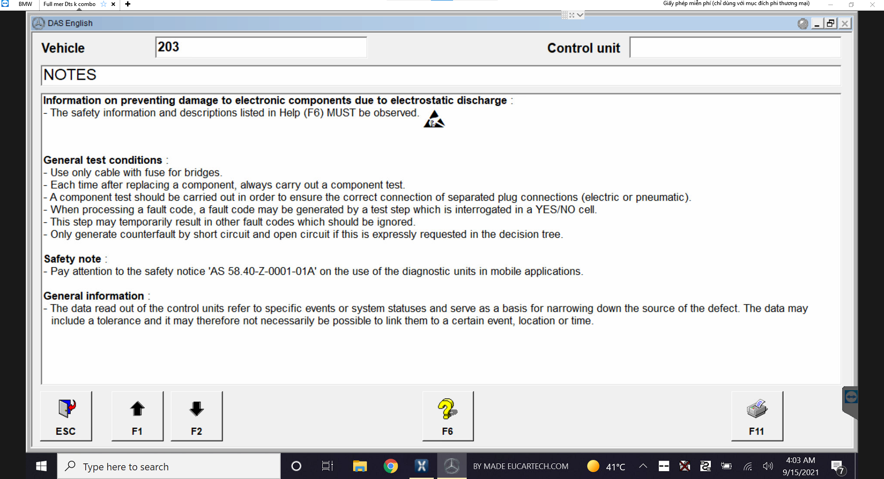Click the Type here to search box

169,466
